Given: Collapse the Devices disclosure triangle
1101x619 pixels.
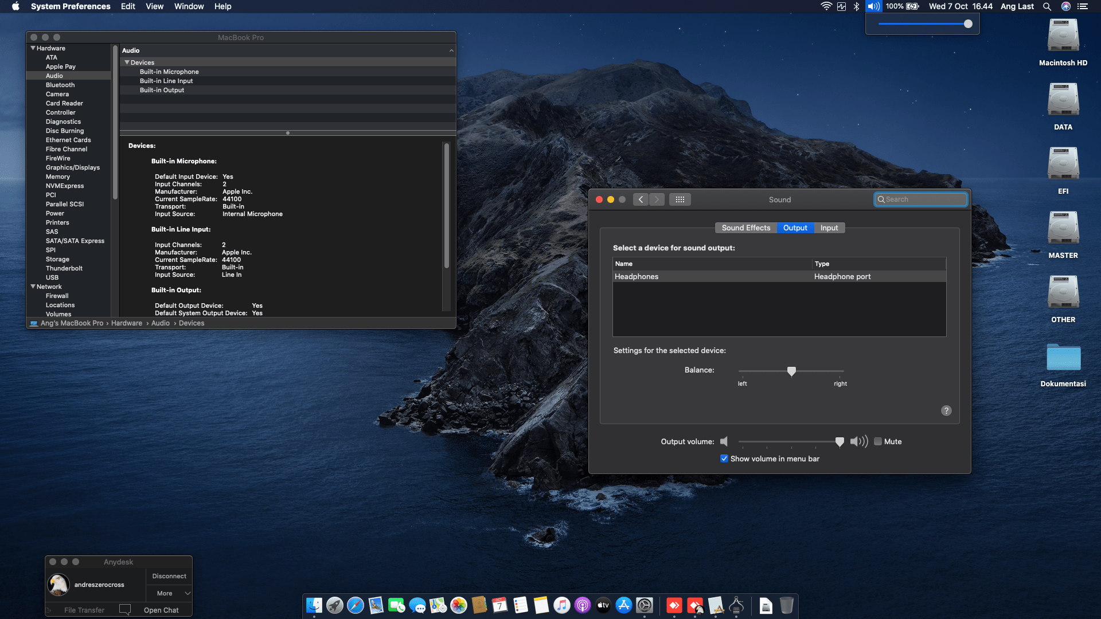Looking at the screenshot, I should [127, 62].
